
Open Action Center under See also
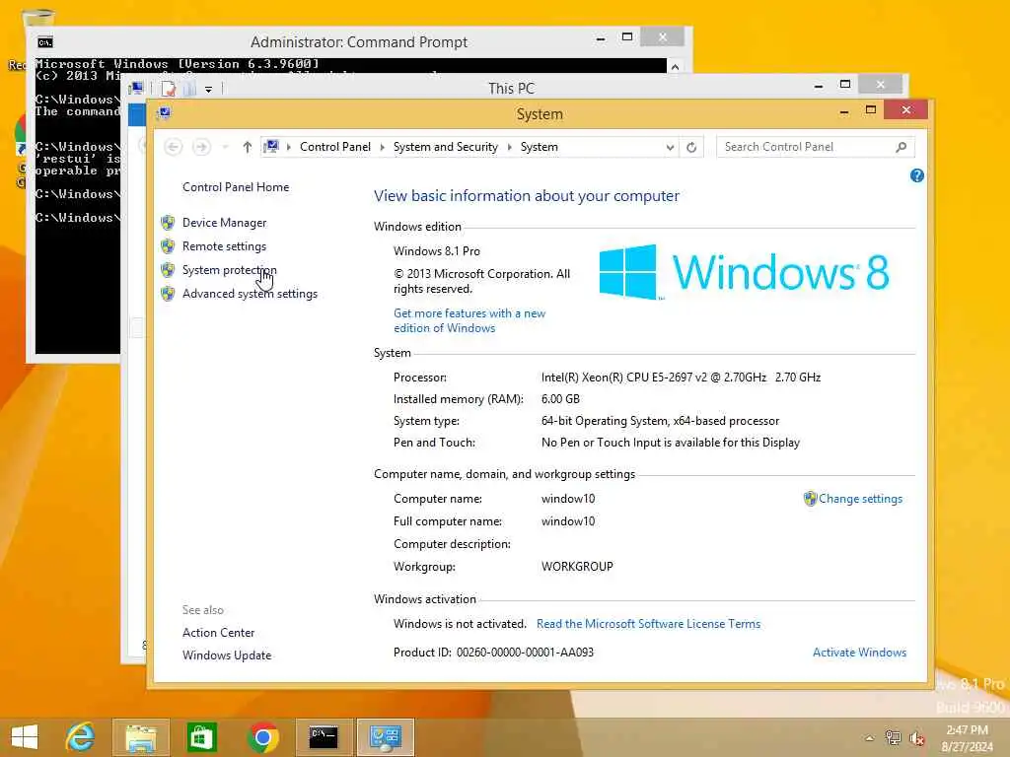pos(218,633)
